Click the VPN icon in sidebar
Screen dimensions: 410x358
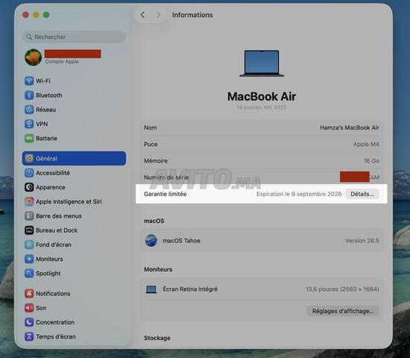pos(29,124)
